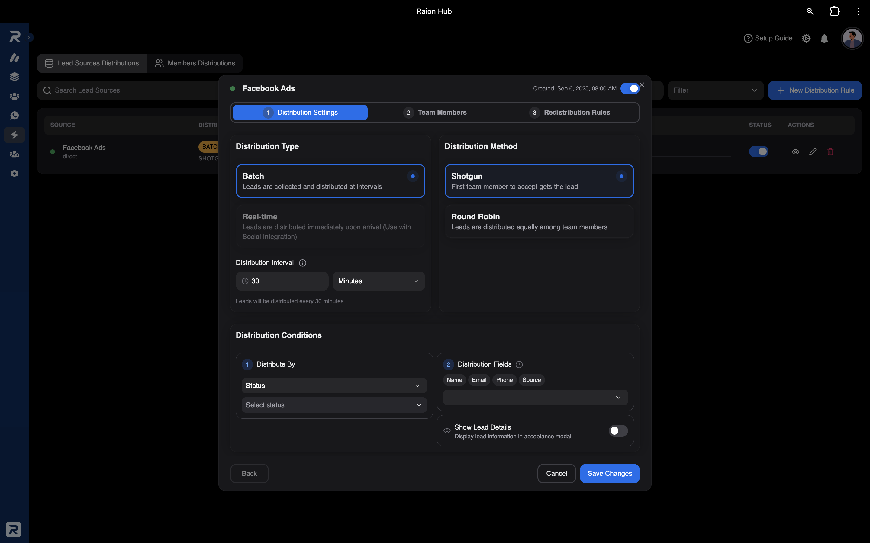Open the Filter dropdown
Screen dimensions: 870x543
coord(715,91)
